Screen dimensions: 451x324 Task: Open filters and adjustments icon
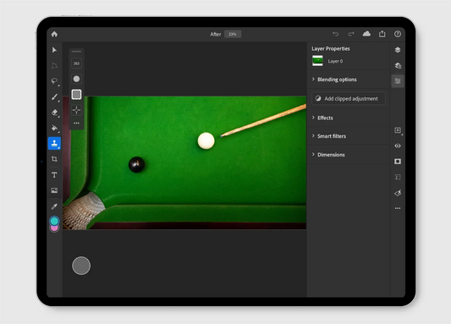[398, 193]
